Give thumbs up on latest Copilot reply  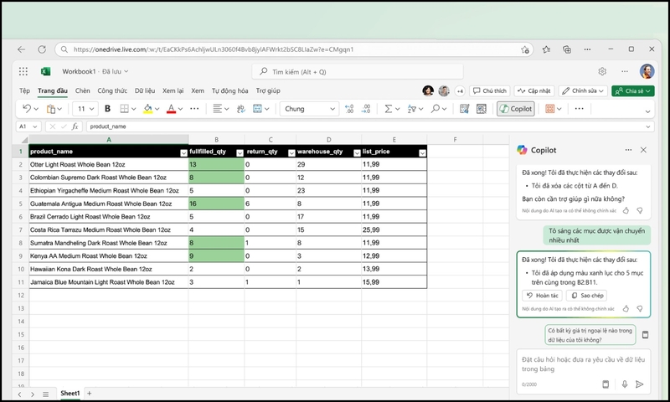coord(626,308)
